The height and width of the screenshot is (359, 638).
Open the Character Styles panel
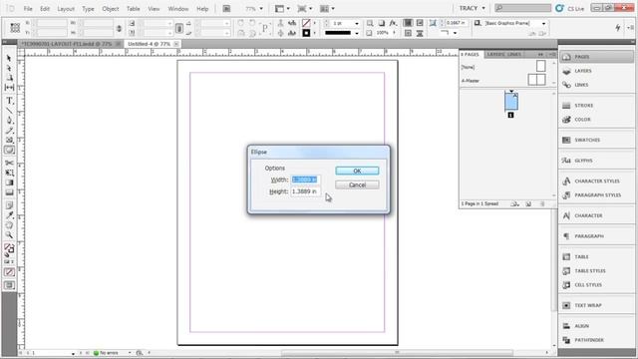596,181
